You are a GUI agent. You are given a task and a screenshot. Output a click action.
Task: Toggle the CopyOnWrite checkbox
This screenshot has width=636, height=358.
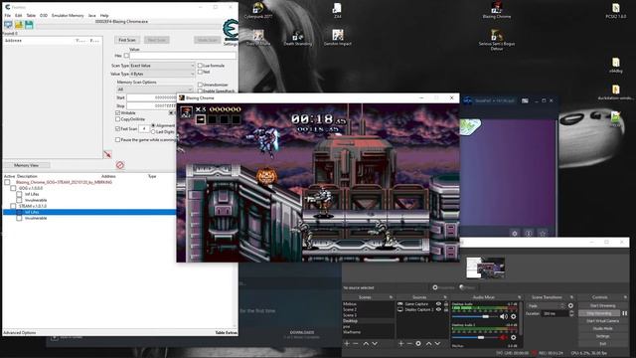point(117,119)
